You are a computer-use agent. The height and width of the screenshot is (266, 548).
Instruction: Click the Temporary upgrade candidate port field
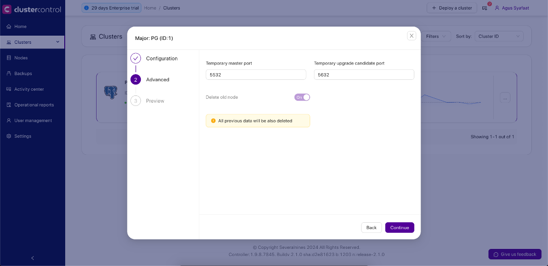point(364,75)
